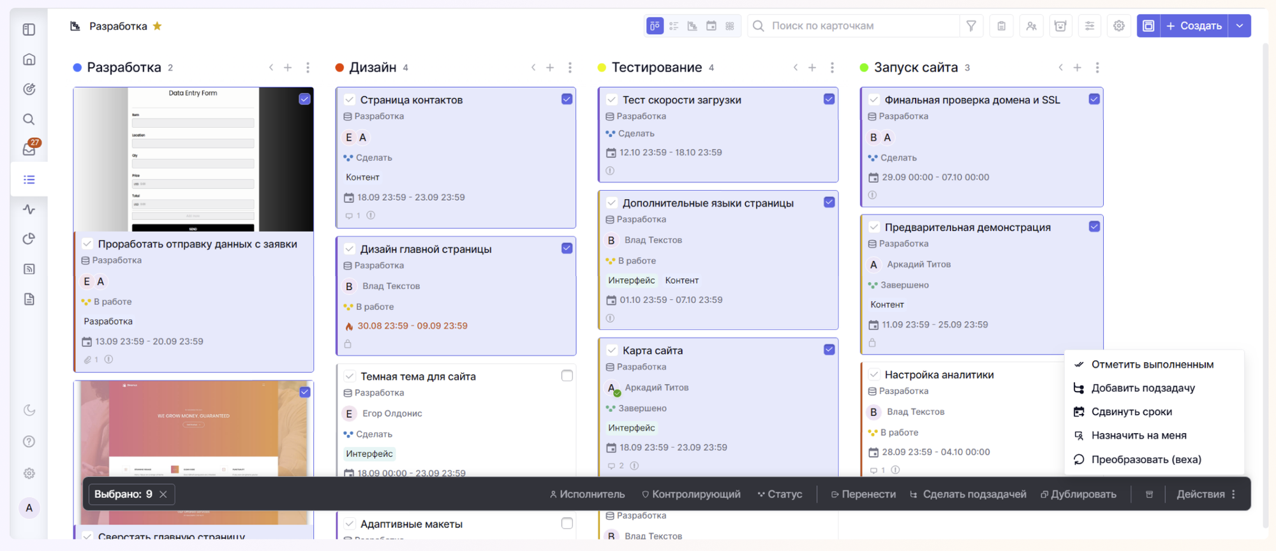Click the card search field
Image resolution: width=1276 pixels, height=551 pixels.
coord(855,26)
